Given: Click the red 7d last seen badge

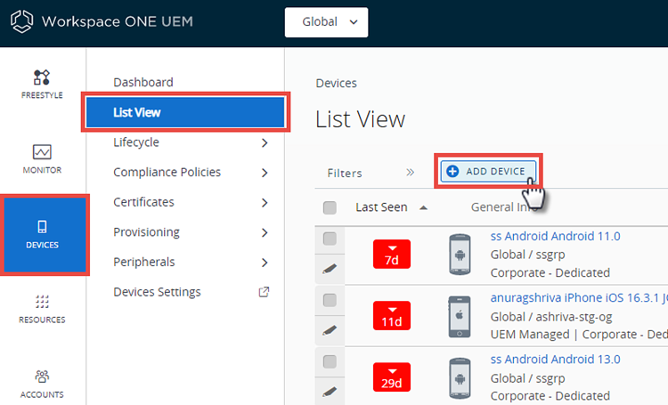Looking at the screenshot, I should pyautogui.click(x=392, y=255).
